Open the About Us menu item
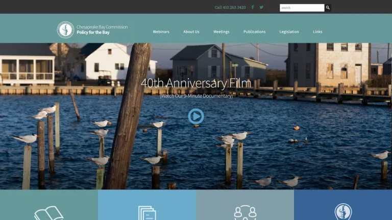The image size is (392, 220). (191, 32)
